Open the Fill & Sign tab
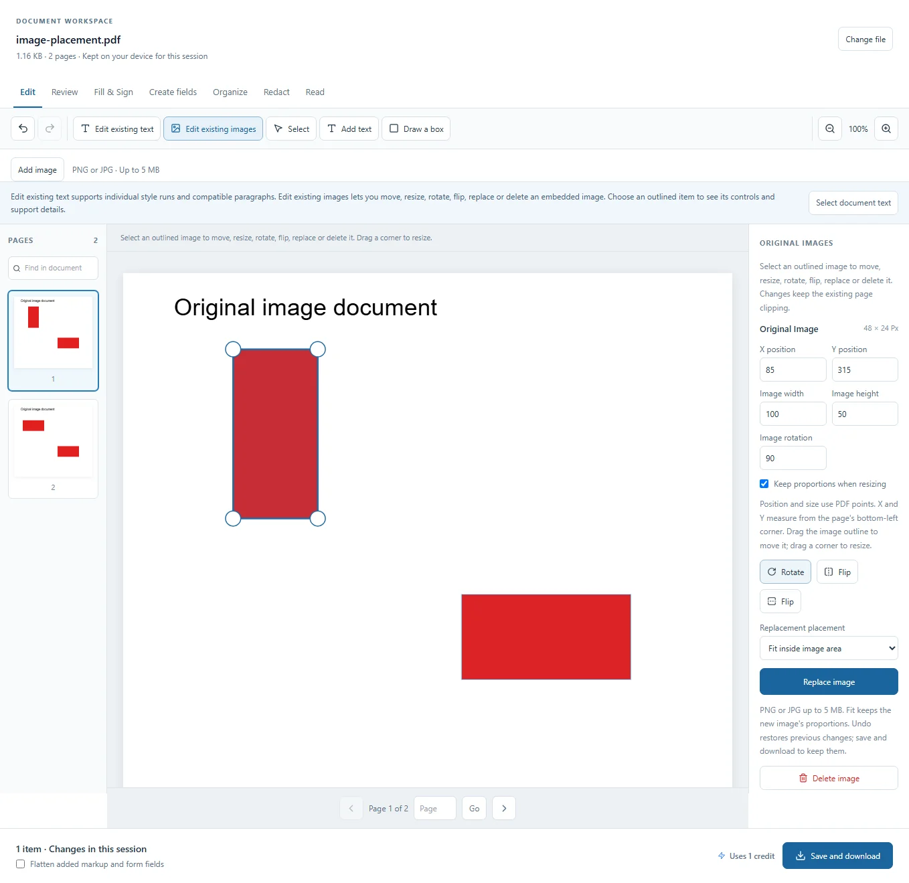The image size is (909, 883). (x=113, y=92)
